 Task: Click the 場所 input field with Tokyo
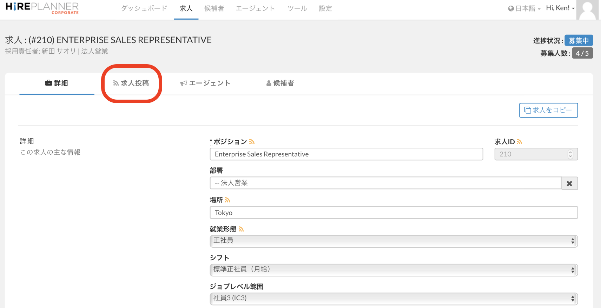click(393, 213)
